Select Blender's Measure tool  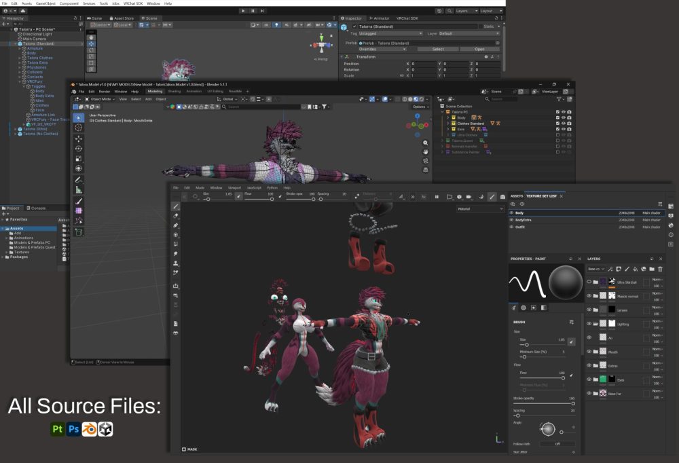coord(78,189)
